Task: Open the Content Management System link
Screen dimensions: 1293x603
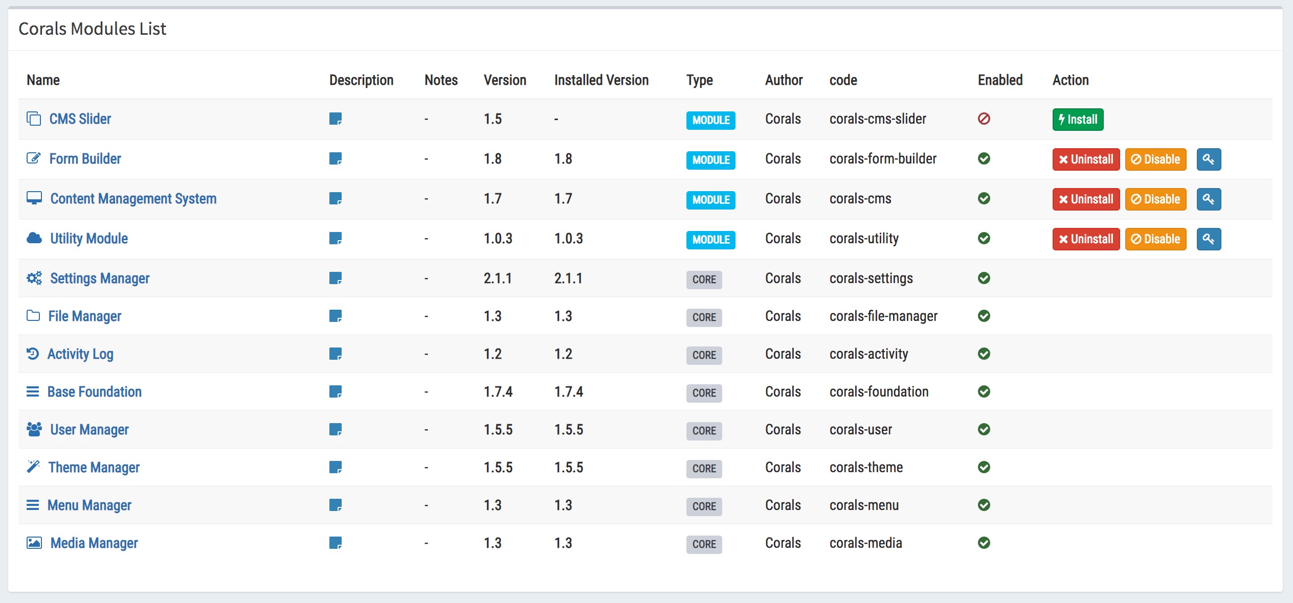Action: point(133,199)
